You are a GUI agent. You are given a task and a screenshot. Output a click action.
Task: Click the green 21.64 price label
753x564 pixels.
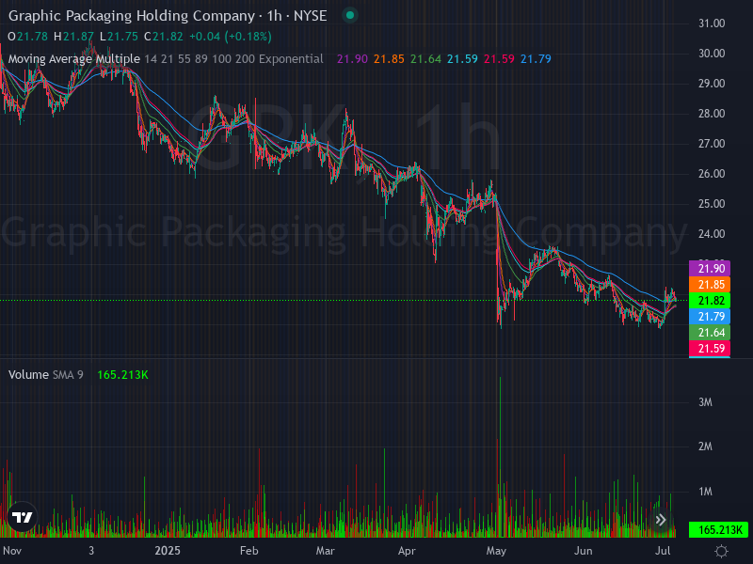pos(710,333)
